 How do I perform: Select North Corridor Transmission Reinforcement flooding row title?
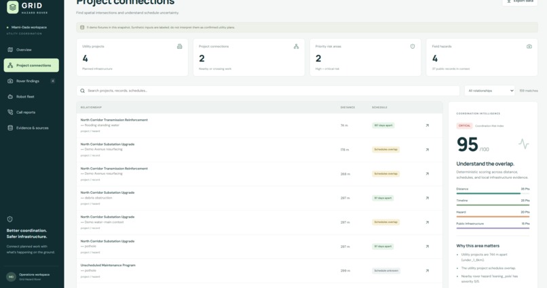pos(114,120)
